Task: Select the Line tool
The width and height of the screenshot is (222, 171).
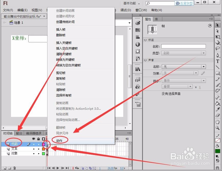Action: click(x=217, y=67)
